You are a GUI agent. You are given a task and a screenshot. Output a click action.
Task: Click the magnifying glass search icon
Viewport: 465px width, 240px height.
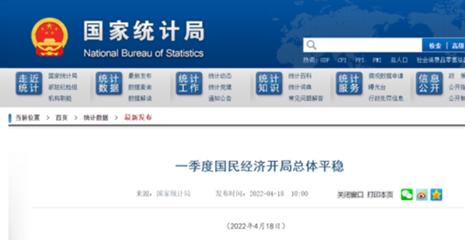click(x=311, y=45)
